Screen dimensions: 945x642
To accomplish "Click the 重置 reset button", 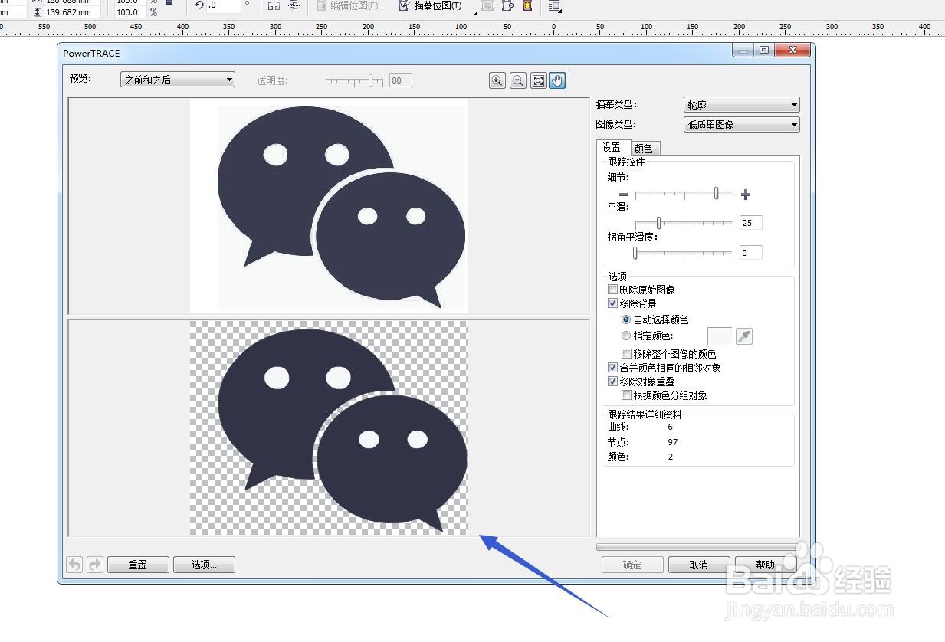I will tap(138, 564).
